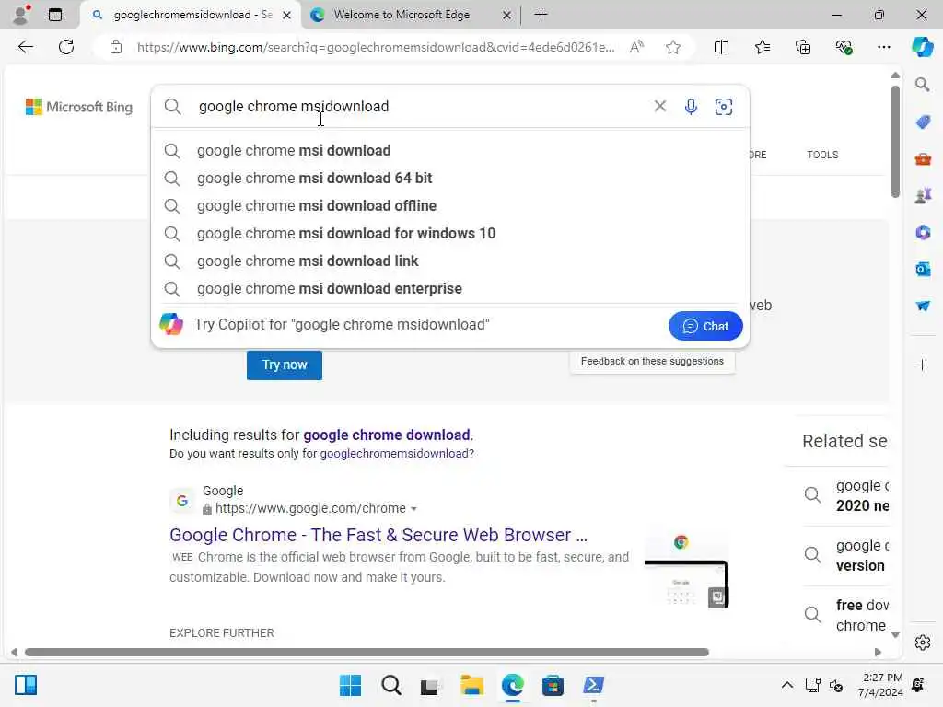Open the tab actions menu icon

pyautogui.click(x=55, y=15)
